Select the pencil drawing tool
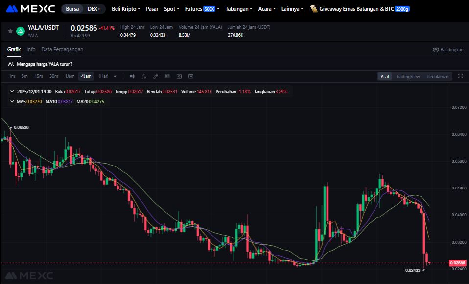Viewport: 469px width, 284px height. (156, 76)
